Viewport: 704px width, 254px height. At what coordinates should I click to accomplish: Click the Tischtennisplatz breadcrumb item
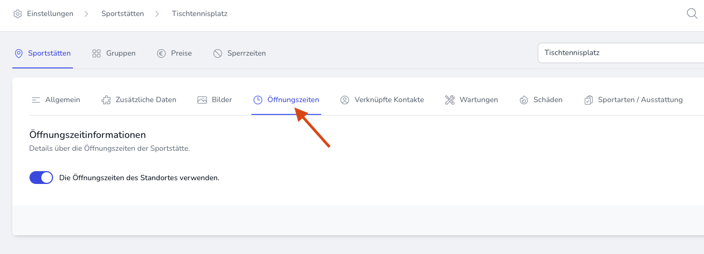tap(199, 14)
